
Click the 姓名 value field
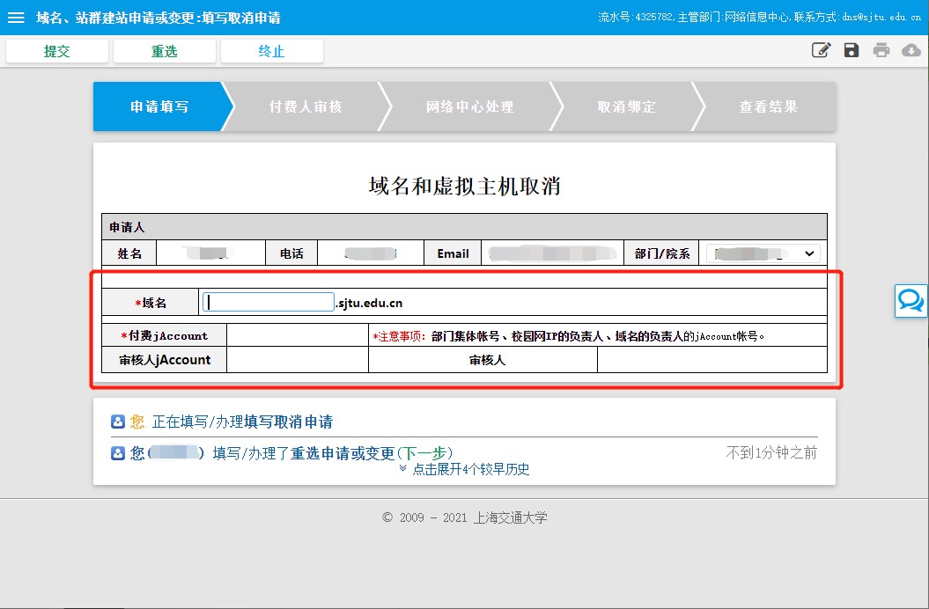pos(211,253)
